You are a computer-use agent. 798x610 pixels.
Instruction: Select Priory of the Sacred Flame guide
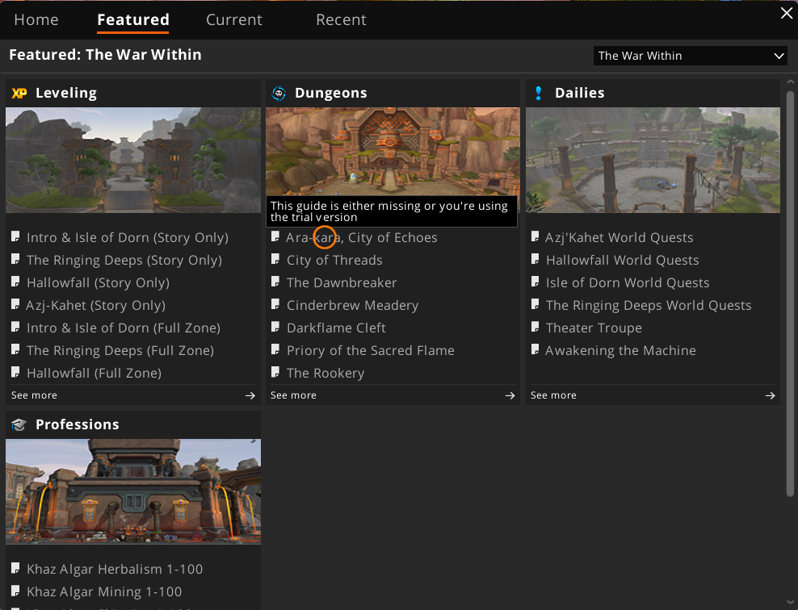371,350
